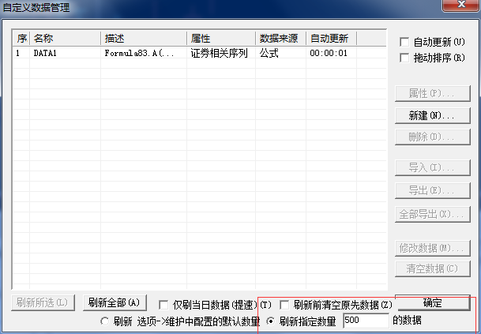Viewport: 481px width, 334px height.
Task: Click the 属性(P)... button
Action: click(x=433, y=93)
